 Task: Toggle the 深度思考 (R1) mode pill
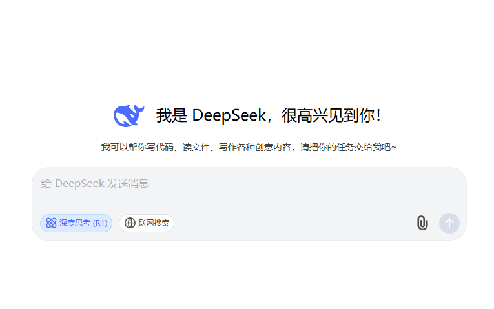(76, 223)
